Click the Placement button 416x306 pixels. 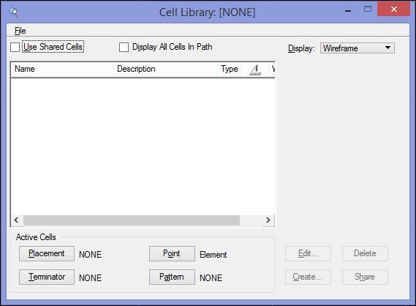tap(47, 254)
